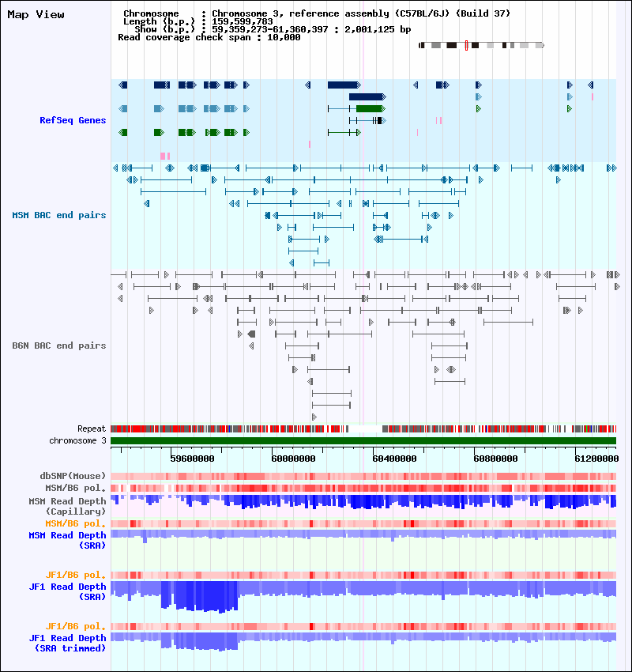The width and height of the screenshot is (632, 672).
Task: Click the pink gene marks below RefSeq Genes rows
Action: pos(165,156)
